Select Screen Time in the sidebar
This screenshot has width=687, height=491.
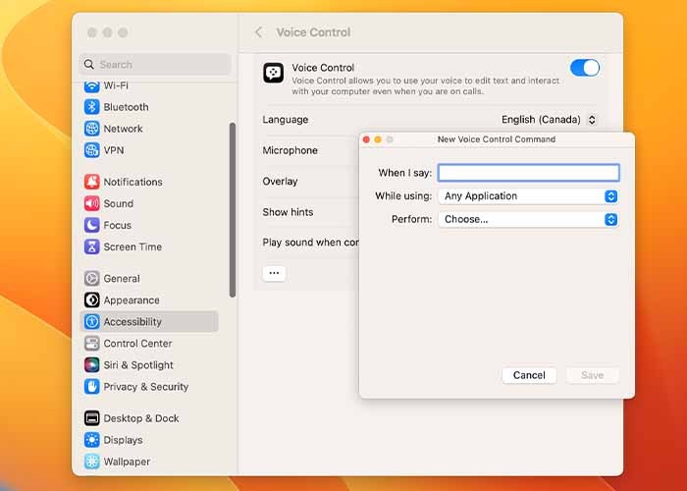tap(132, 246)
